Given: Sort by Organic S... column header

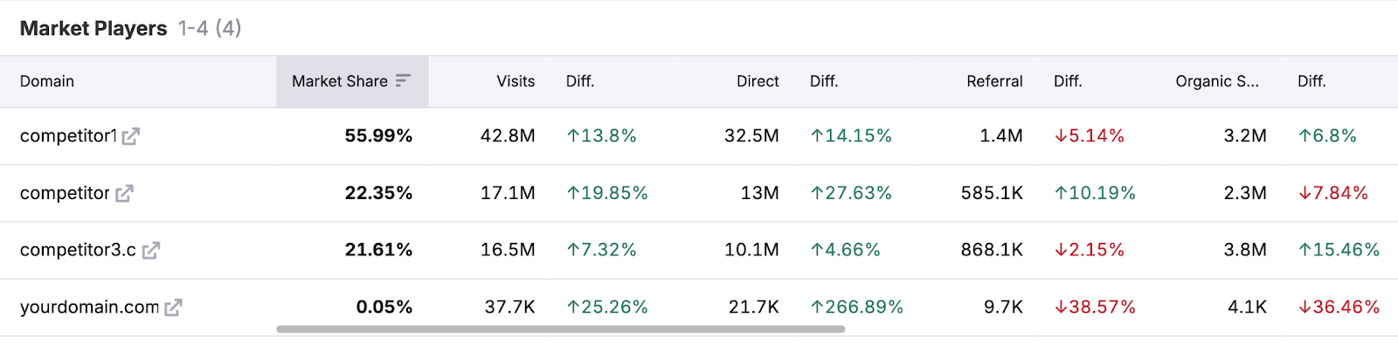Looking at the screenshot, I should (1217, 81).
